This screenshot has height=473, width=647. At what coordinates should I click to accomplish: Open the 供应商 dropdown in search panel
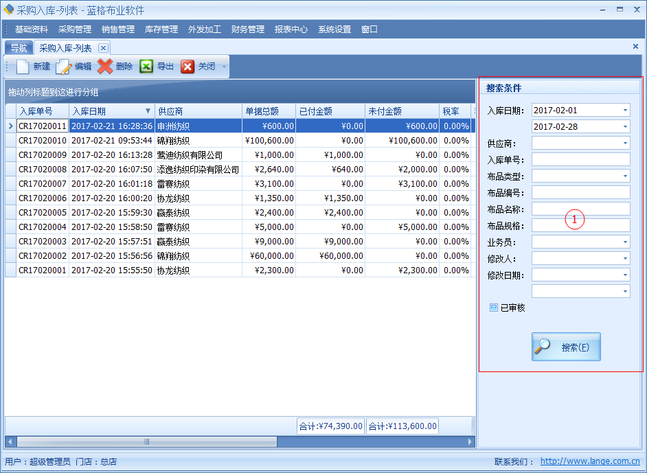[625, 143]
